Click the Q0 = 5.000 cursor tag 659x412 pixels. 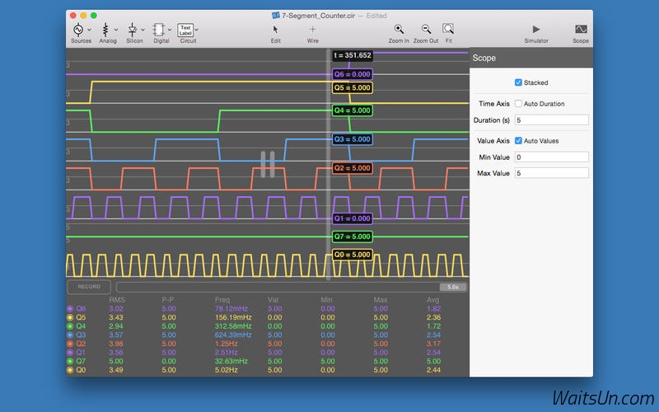coord(353,255)
